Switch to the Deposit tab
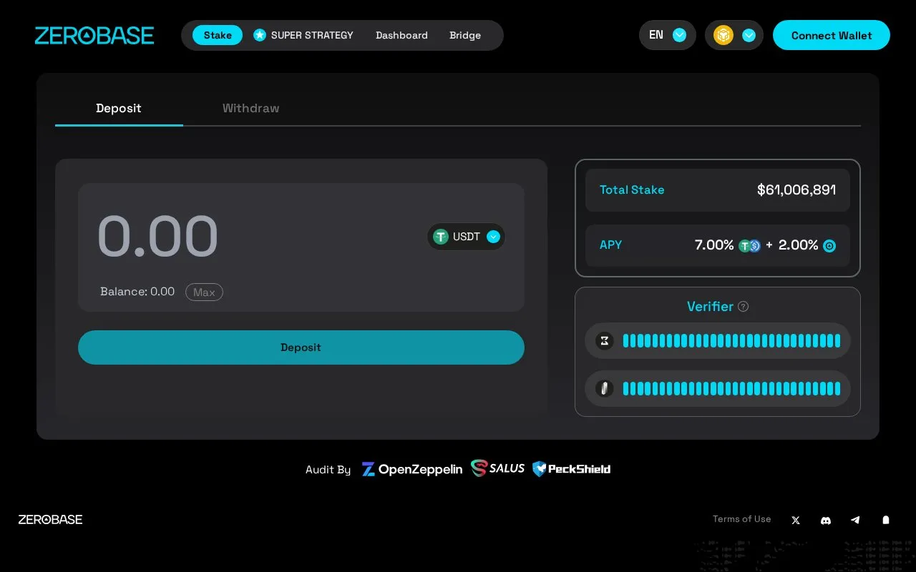Screen dimensions: 916x572 pos(119,108)
